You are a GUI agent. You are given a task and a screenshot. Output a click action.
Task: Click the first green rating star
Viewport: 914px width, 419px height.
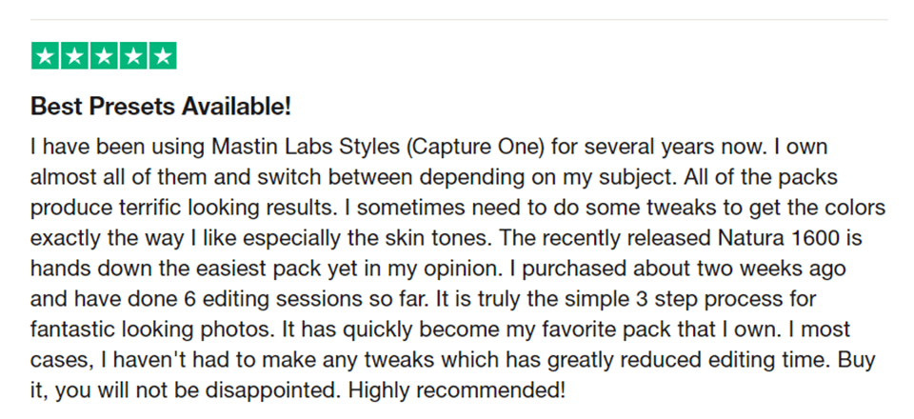coord(45,56)
